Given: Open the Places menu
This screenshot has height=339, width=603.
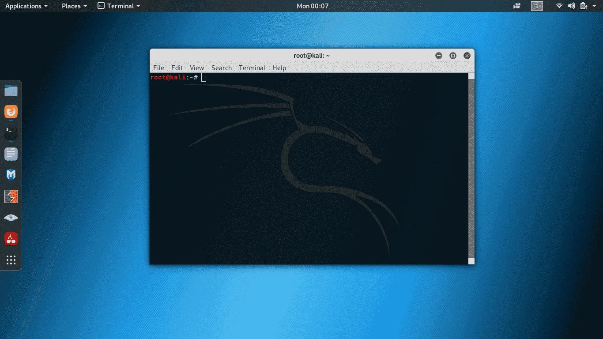Looking at the screenshot, I should click(x=74, y=6).
